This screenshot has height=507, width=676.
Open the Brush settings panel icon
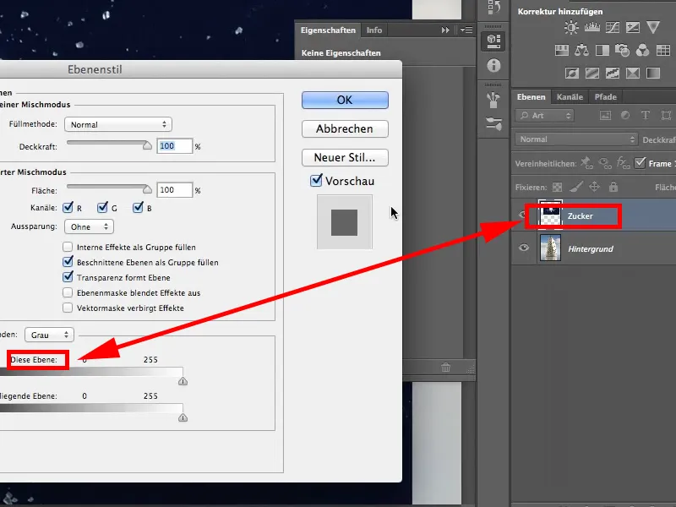pos(493,124)
